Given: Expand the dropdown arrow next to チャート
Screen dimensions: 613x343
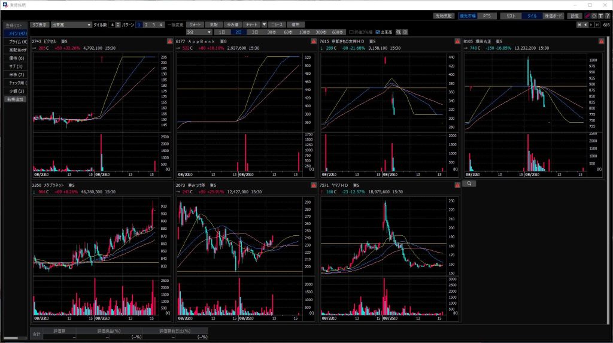Looking at the screenshot, I should coord(264,25).
